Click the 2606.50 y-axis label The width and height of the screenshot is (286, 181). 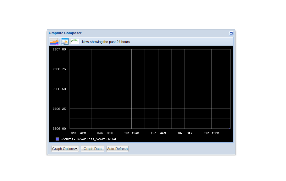pos(59,89)
